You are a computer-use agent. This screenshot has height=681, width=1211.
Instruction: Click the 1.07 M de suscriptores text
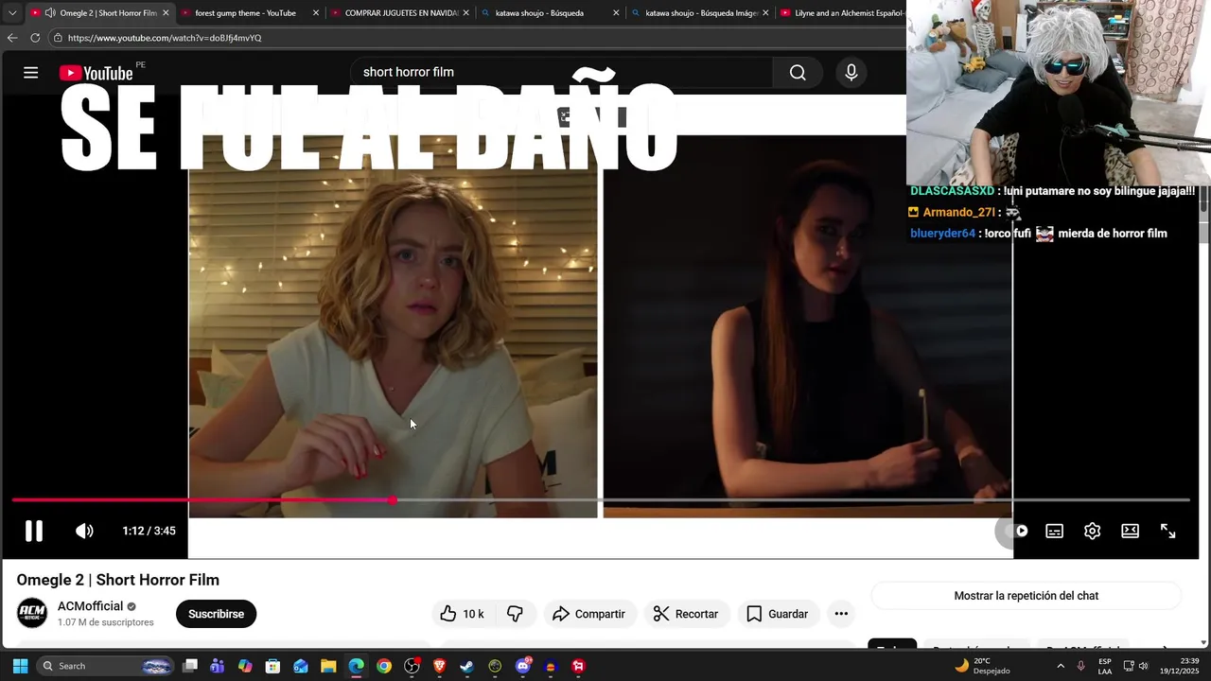(105, 622)
